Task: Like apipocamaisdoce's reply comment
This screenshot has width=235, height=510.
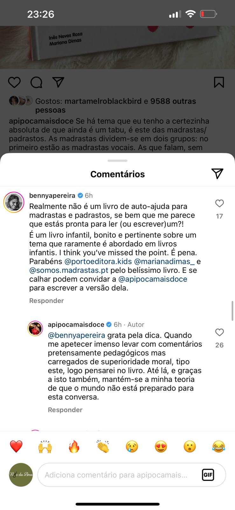Action: click(219, 332)
